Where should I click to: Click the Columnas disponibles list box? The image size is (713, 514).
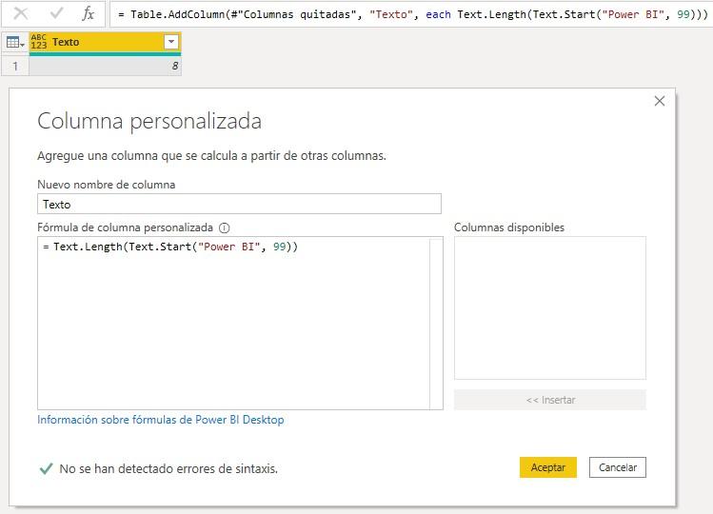(x=550, y=308)
